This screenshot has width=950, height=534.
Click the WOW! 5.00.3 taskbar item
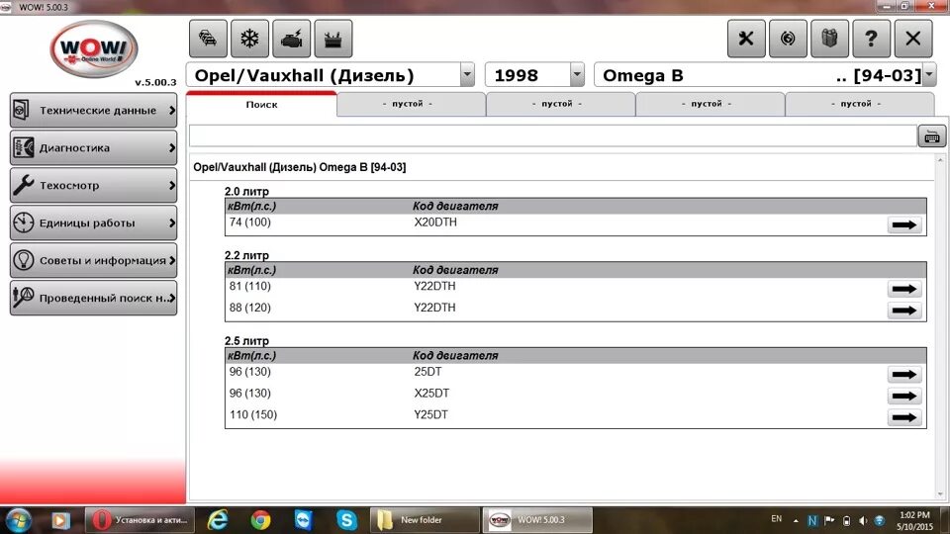(x=537, y=520)
